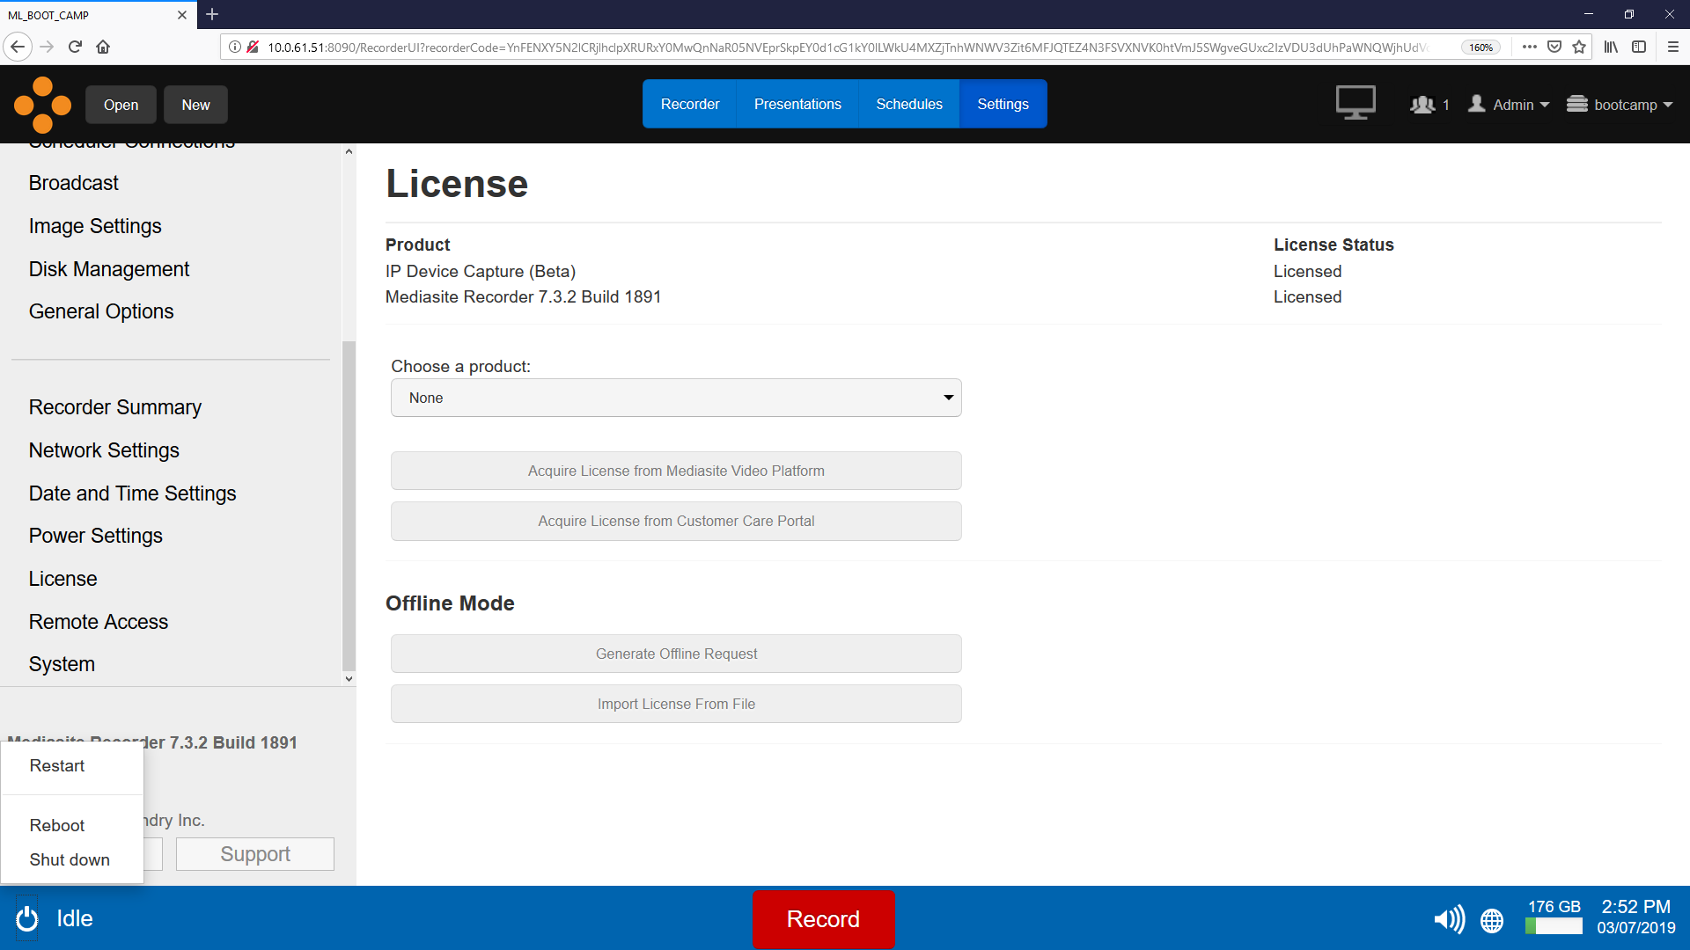This screenshot has height=950, width=1690.
Task: Click the network globe icon
Action: [x=1492, y=921]
